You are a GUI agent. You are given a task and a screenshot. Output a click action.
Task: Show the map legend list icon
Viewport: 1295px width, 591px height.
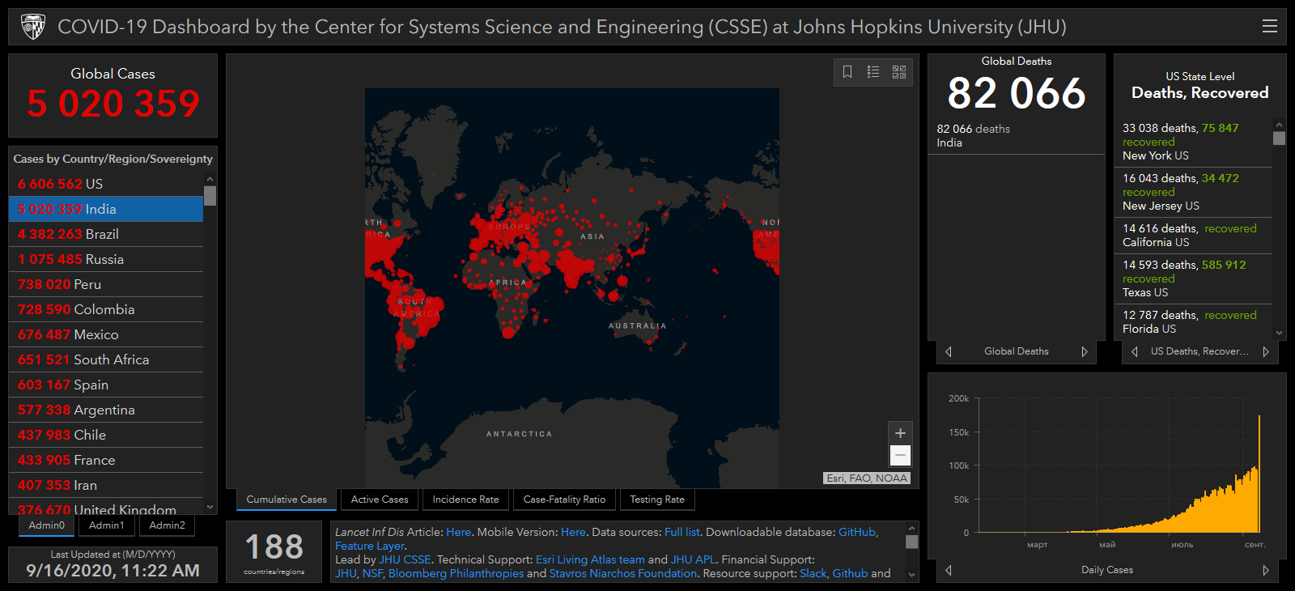click(873, 72)
